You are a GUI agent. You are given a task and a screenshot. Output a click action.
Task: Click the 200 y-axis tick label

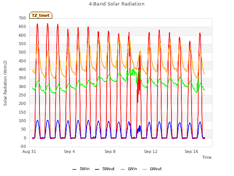pos(22,104)
